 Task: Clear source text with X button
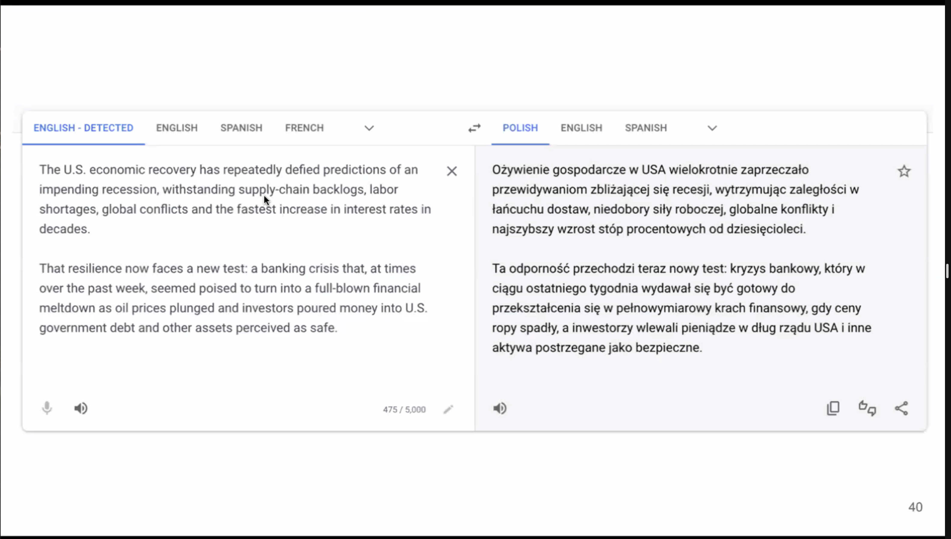click(x=452, y=171)
